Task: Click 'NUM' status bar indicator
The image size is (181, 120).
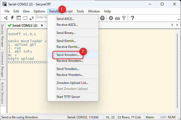Action: [x=172, y=117]
